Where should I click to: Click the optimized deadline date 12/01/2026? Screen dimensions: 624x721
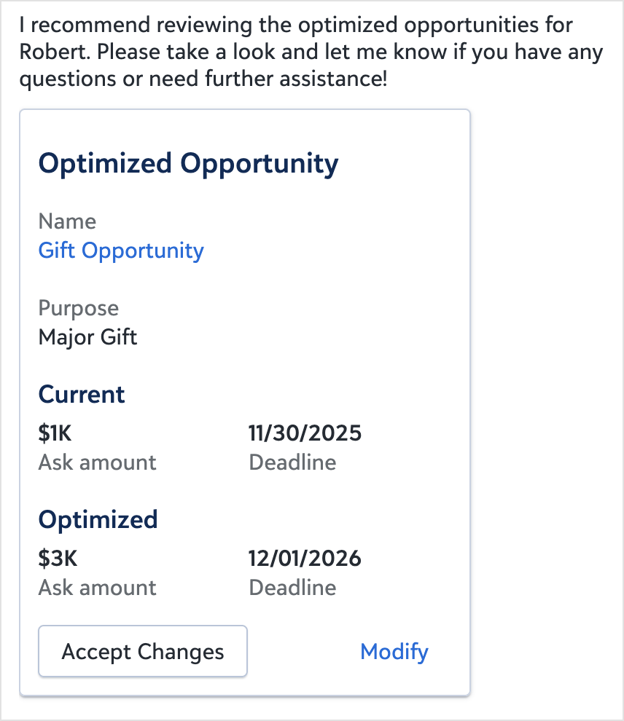(305, 559)
